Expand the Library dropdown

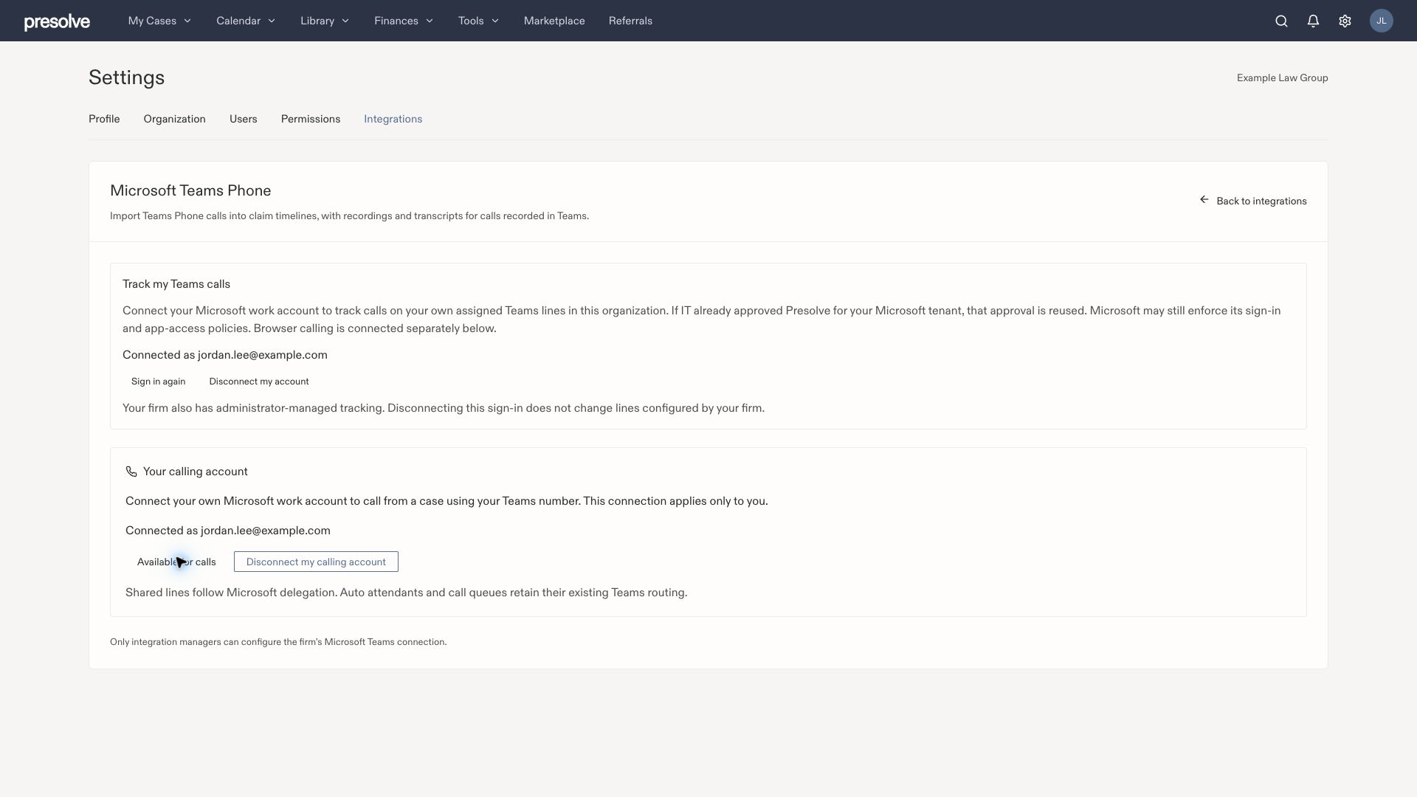point(325,21)
